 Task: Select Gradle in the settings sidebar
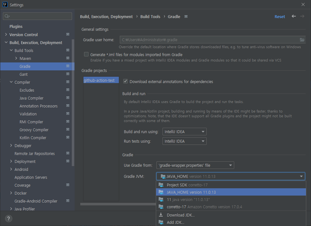pos(25,66)
